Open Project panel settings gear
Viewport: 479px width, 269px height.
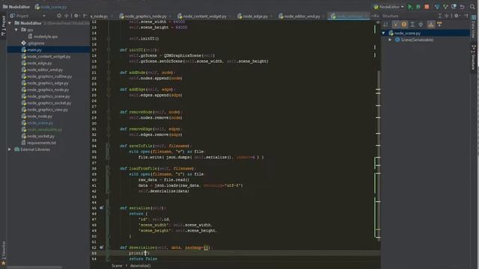(76, 16)
